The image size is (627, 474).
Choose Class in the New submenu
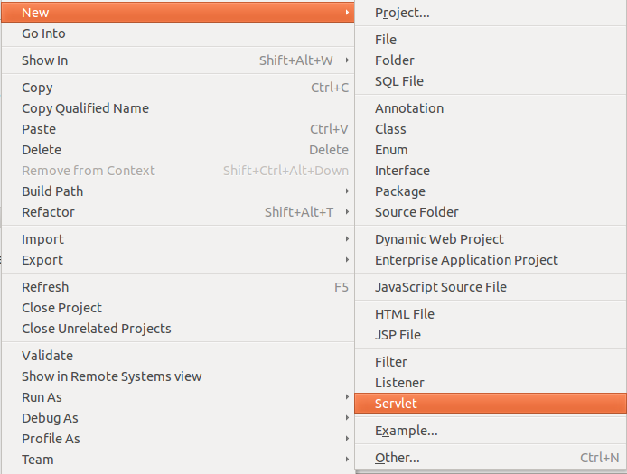491,129
